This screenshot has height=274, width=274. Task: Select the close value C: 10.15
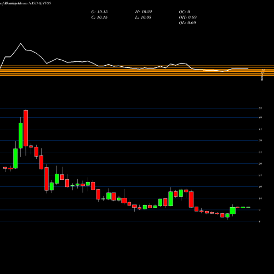click(x=99, y=17)
